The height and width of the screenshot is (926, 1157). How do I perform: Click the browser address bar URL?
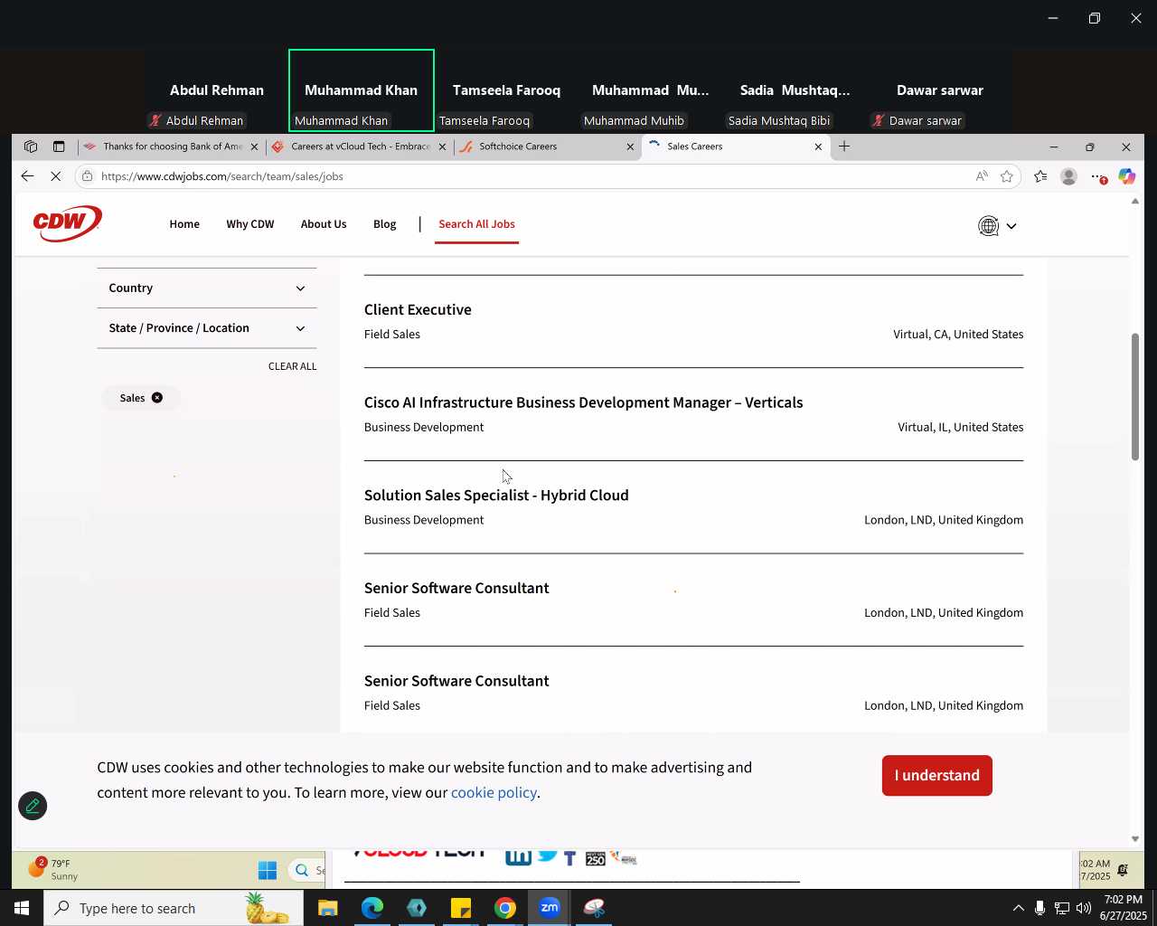tap(222, 176)
